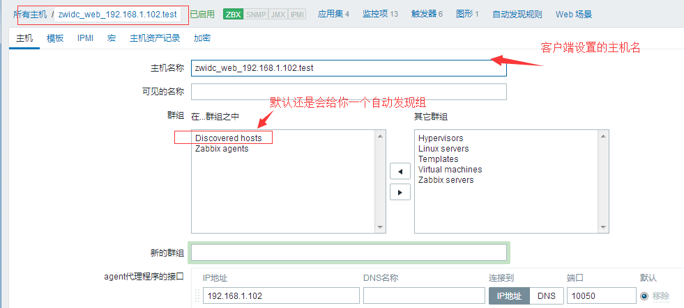Move group left with the left arrow button
684x308 pixels.
(400, 171)
